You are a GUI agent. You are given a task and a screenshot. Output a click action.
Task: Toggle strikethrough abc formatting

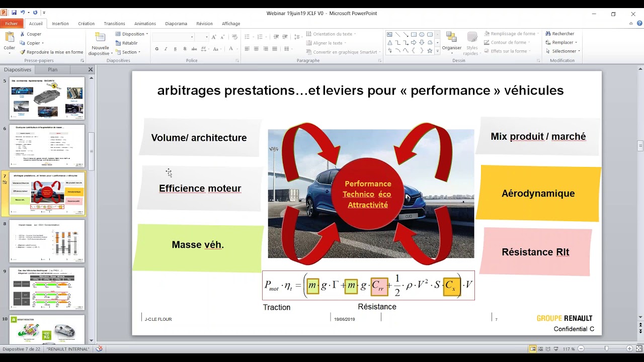point(195,49)
